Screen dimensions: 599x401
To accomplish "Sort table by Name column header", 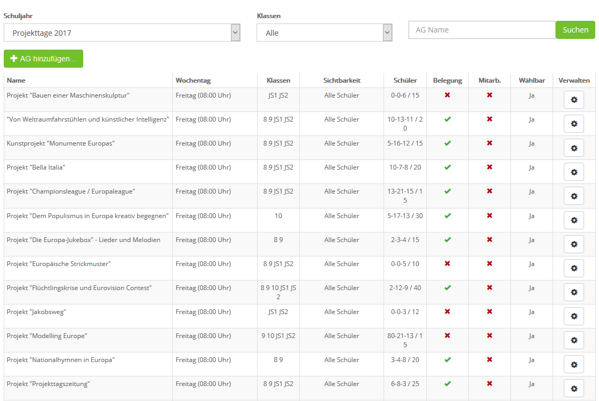I will [16, 81].
